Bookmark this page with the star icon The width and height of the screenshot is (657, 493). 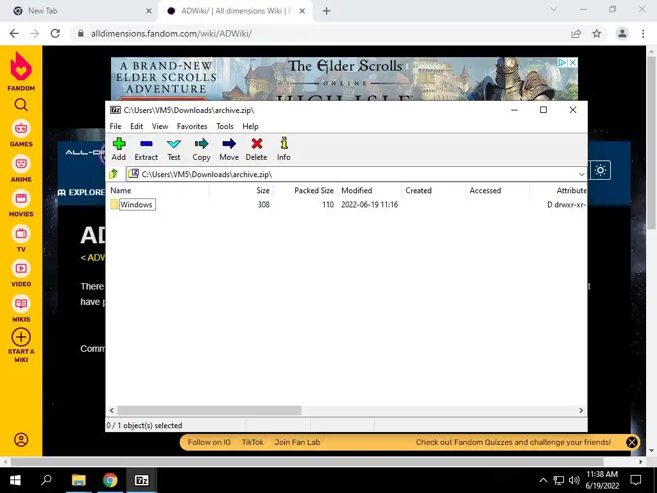click(x=597, y=33)
